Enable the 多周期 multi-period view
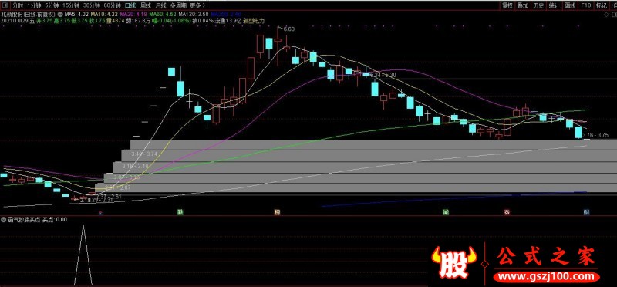The image size is (617, 287). pos(178,5)
